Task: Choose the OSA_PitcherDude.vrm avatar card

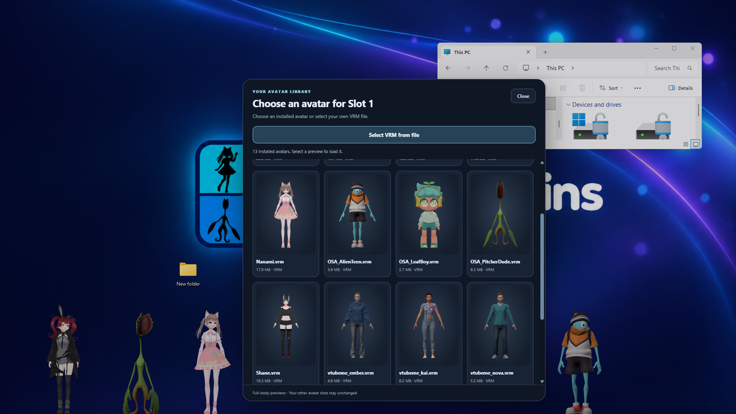Action: (500, 224)
